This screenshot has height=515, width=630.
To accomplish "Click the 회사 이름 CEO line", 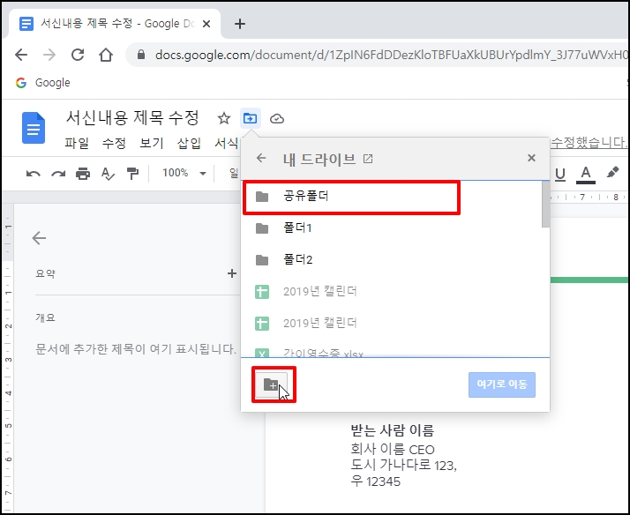I will [392, 449].
